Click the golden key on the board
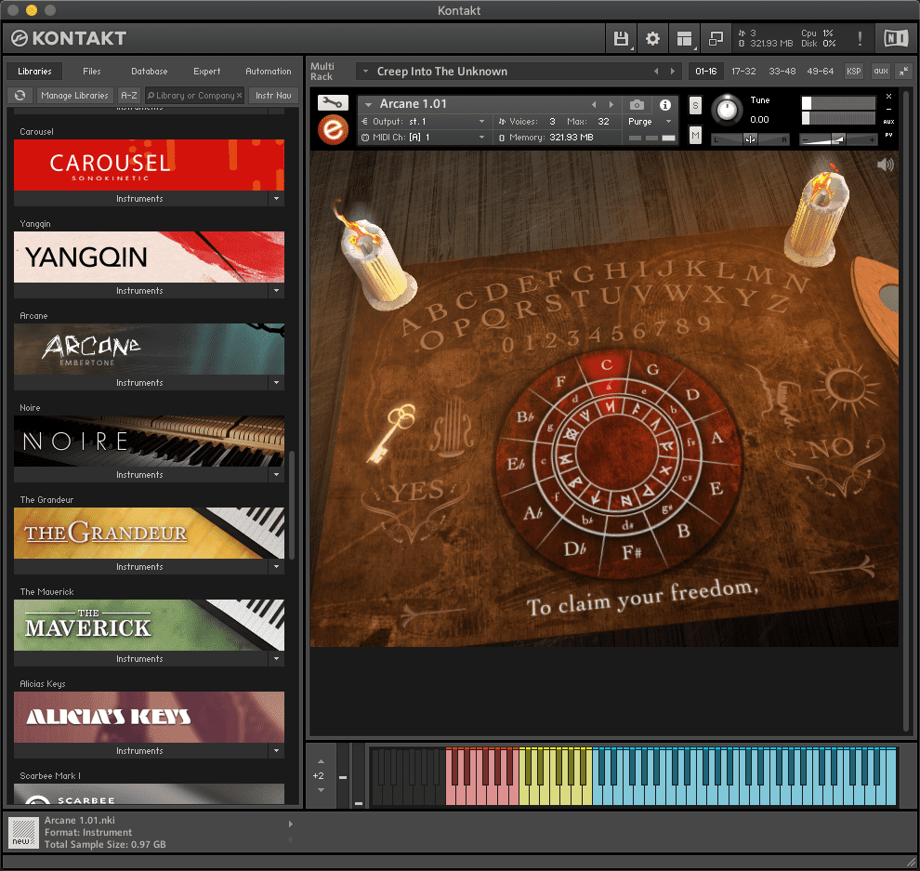The image size is (920, 871). [x=391, y=433]
